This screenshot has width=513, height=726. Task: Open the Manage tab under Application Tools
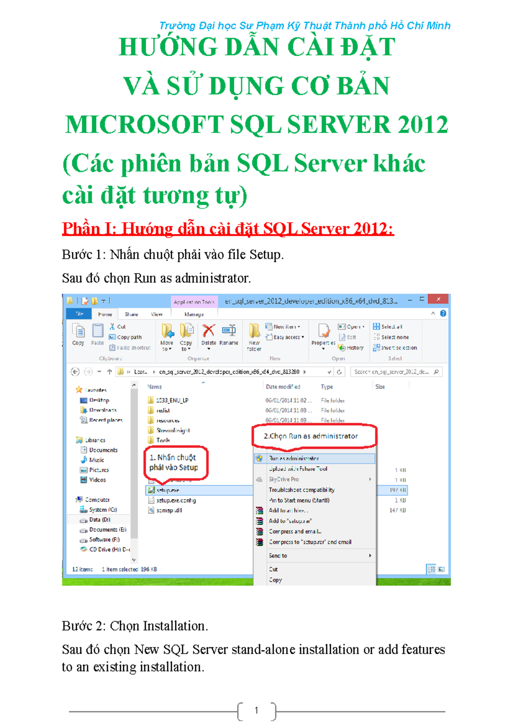pos(194,314)
